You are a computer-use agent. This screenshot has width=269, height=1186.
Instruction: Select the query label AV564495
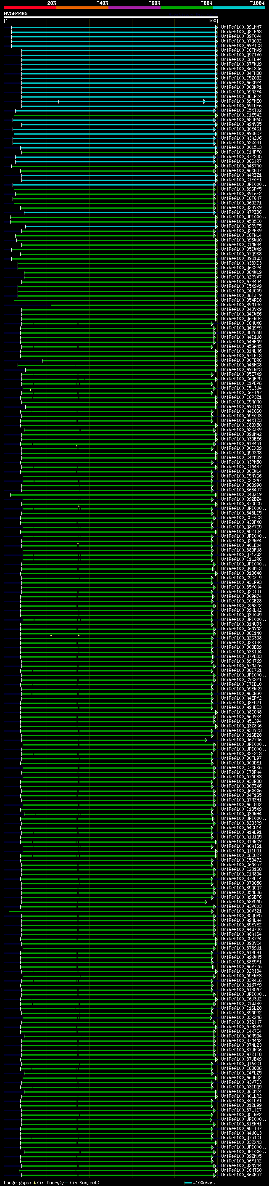coord(16,13)
